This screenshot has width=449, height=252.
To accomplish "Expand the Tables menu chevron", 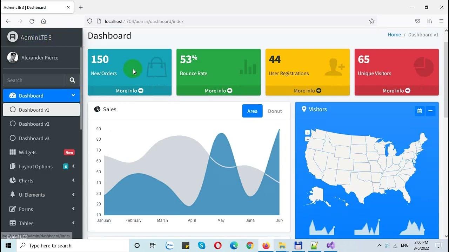I will 73,223.
